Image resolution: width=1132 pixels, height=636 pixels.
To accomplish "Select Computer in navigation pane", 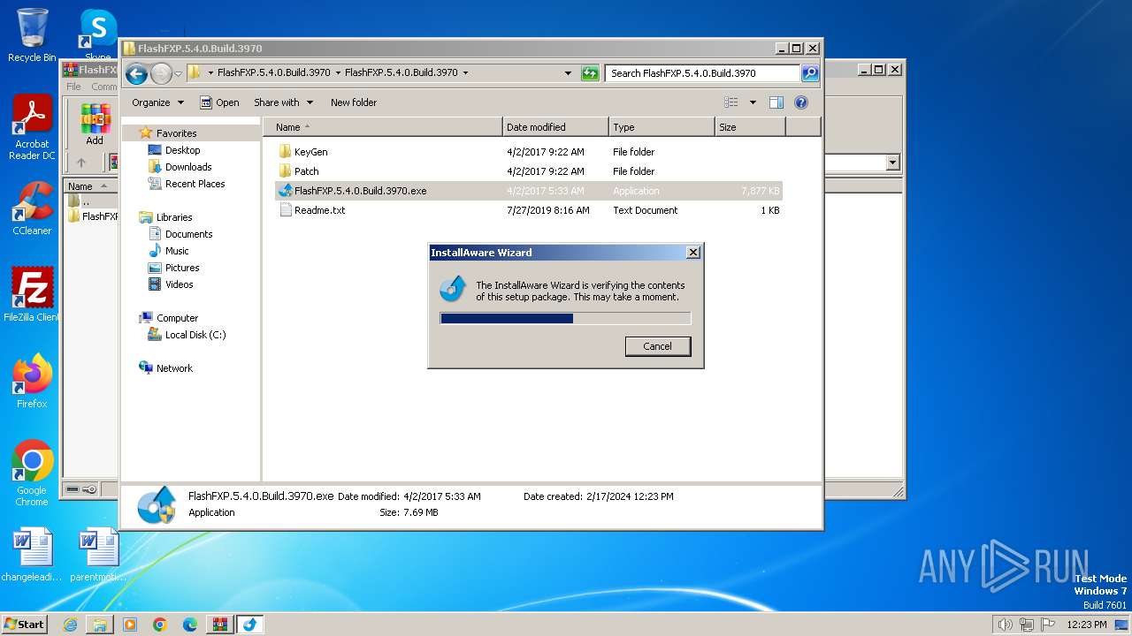I will [177, 318].
